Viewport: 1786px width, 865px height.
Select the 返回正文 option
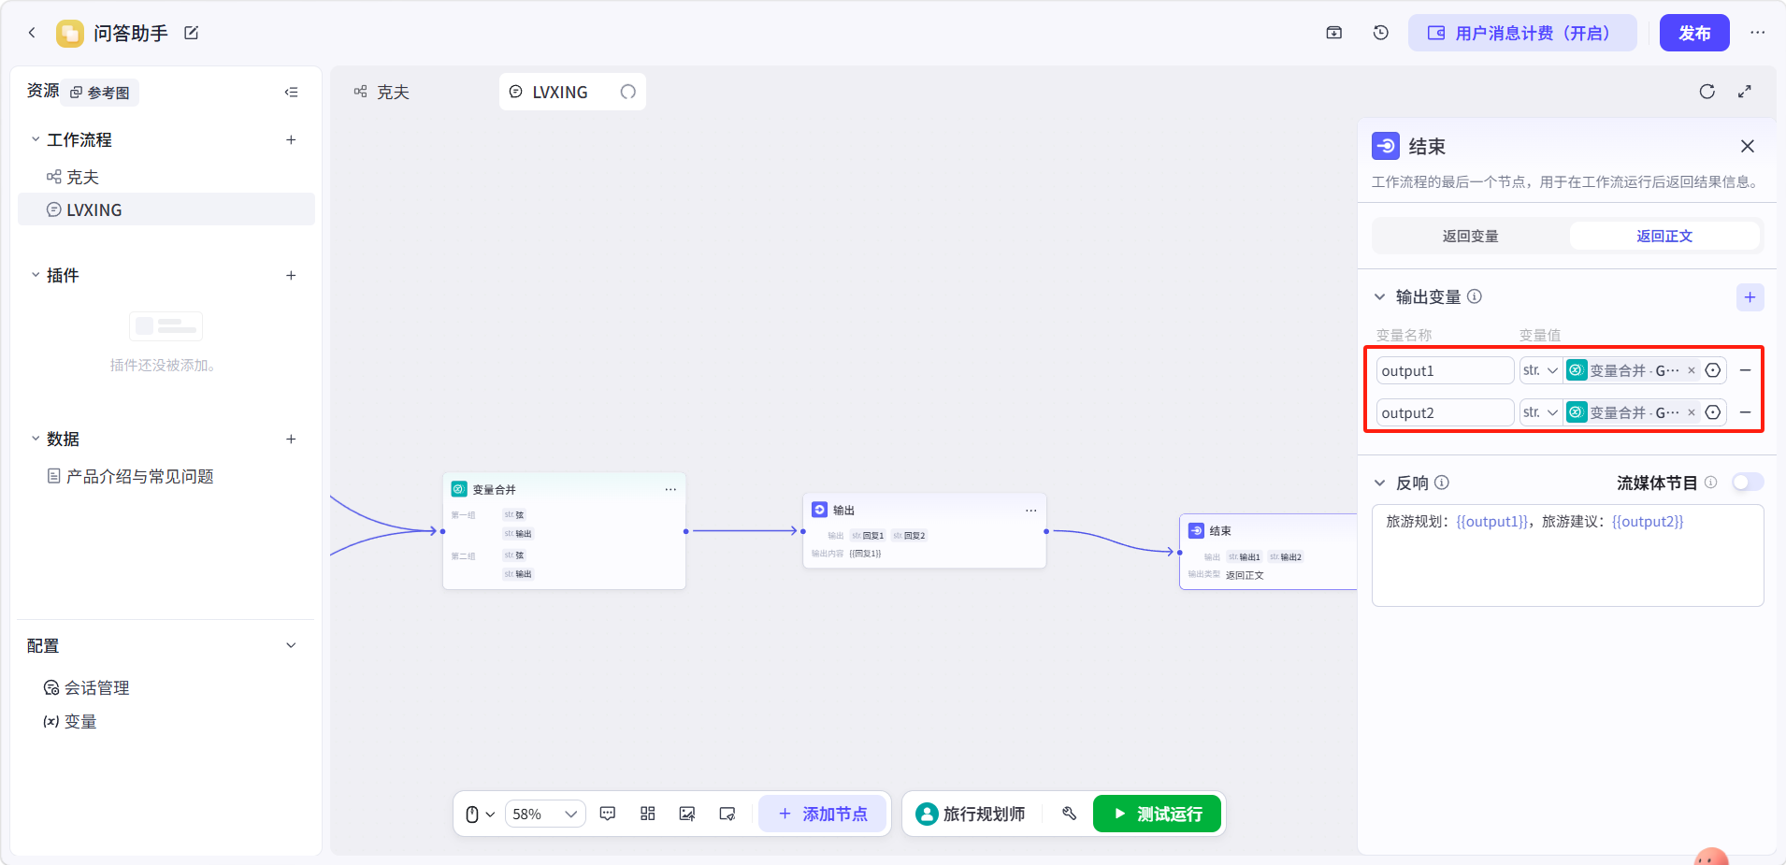pyautogui.click(x=1664, y=236)
